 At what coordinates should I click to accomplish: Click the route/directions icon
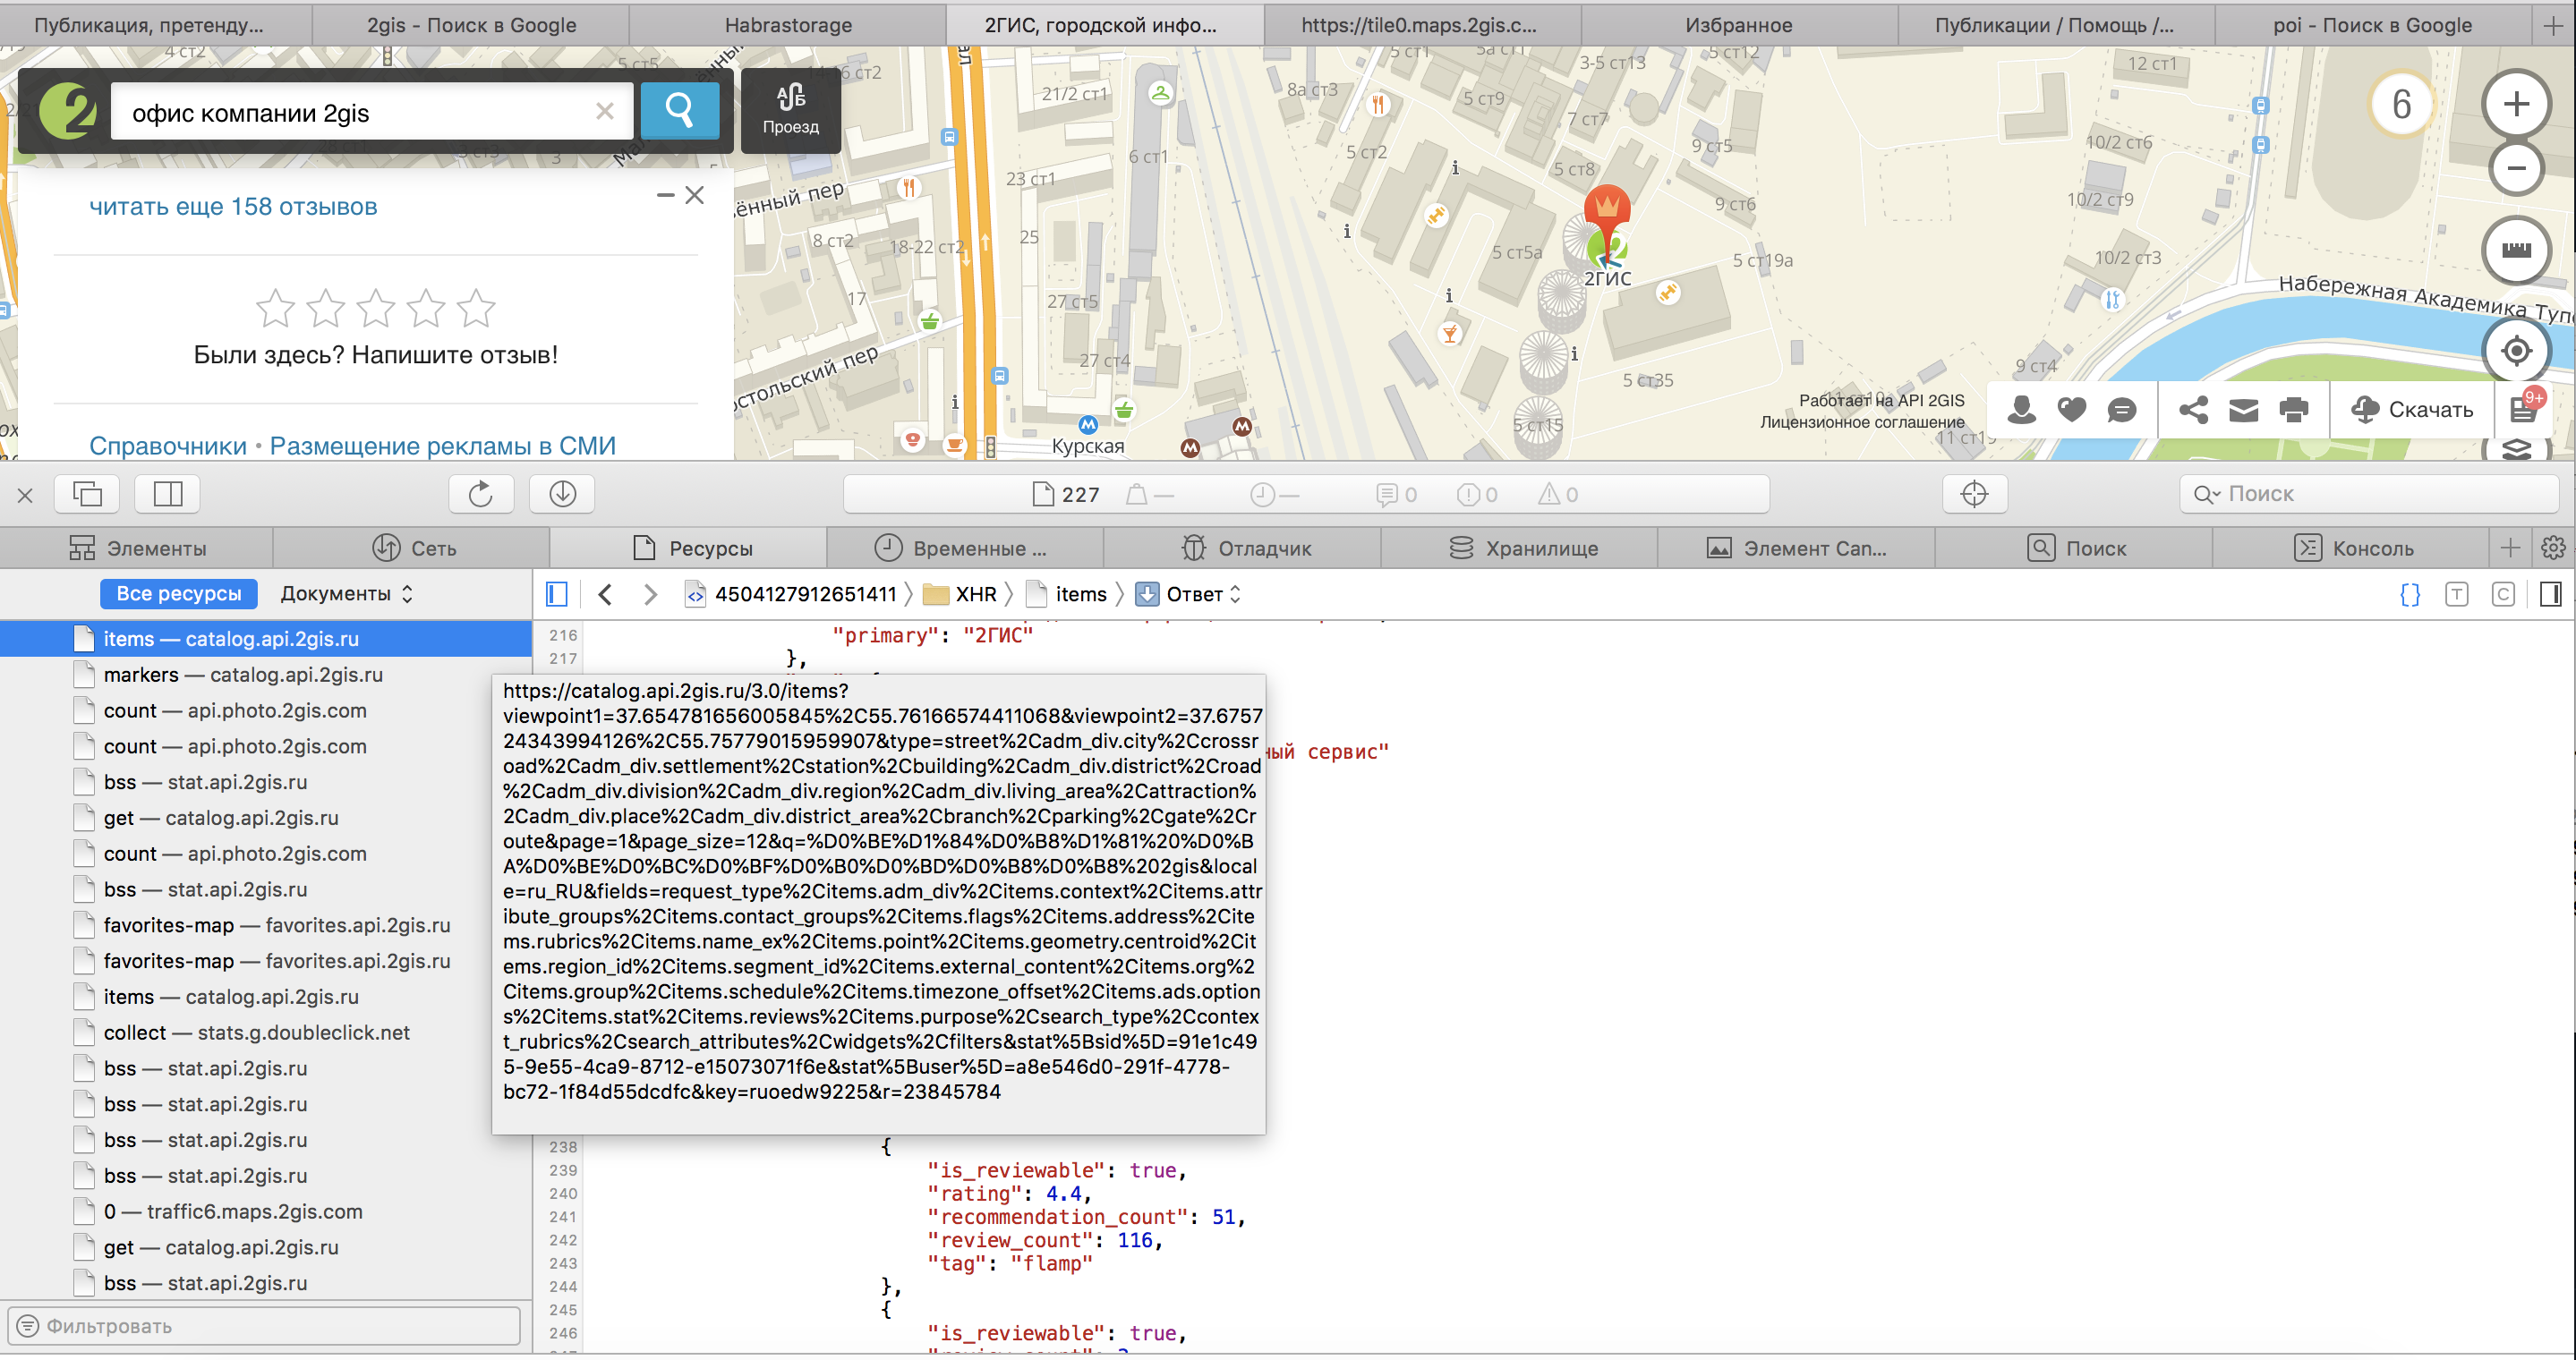(x=787, y=111)
